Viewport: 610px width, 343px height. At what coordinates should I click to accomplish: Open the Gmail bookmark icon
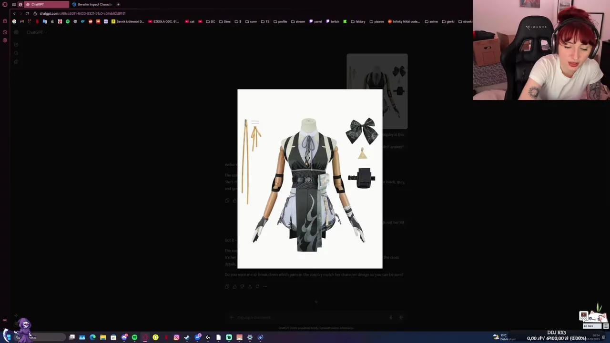click(x=22, y=21)
